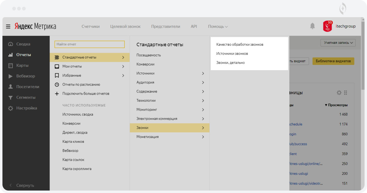Select the Карты sidebar icon
367x193 pixels.
11,66
